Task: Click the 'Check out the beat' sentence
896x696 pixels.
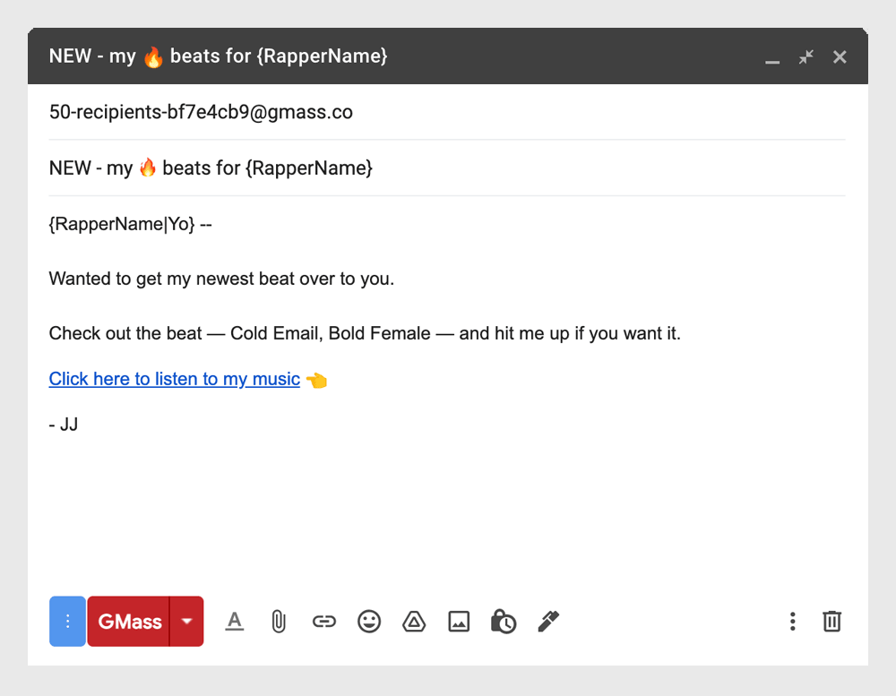Action: click(x=365, y=333)
